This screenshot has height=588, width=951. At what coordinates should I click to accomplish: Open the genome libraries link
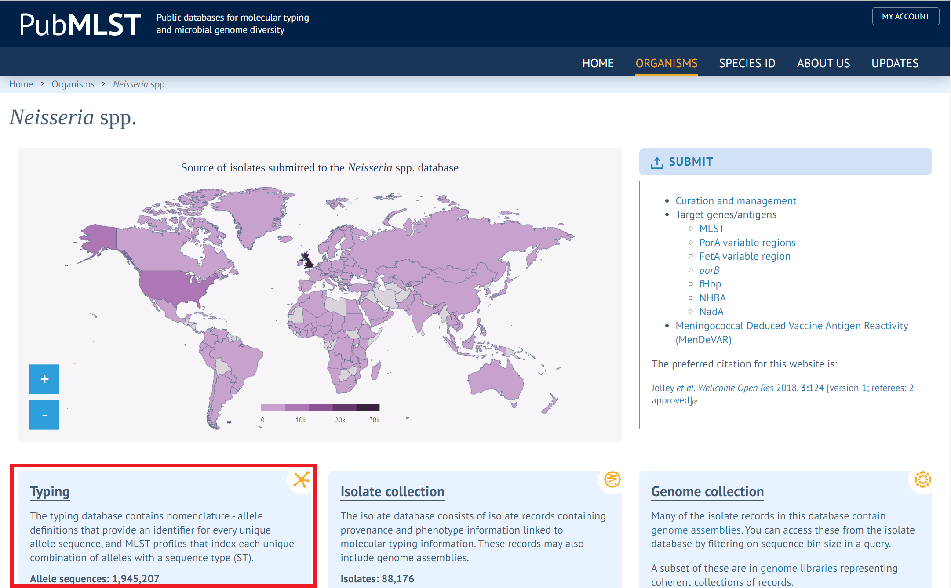click(798, 568)
